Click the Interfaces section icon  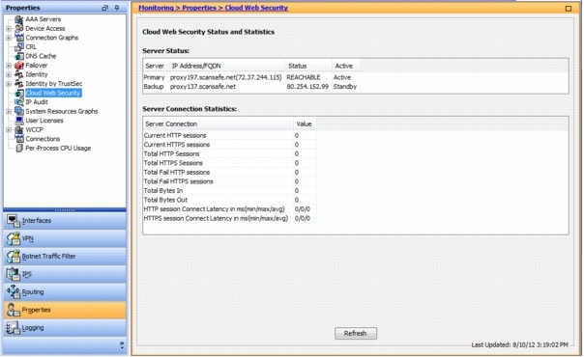(13, 220)
